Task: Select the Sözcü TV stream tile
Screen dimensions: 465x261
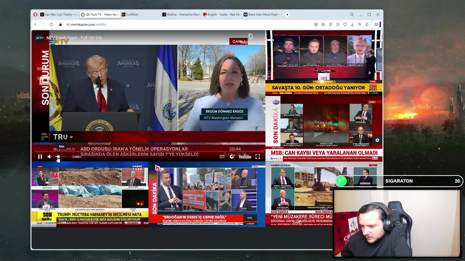Action: tap(324, 129)
